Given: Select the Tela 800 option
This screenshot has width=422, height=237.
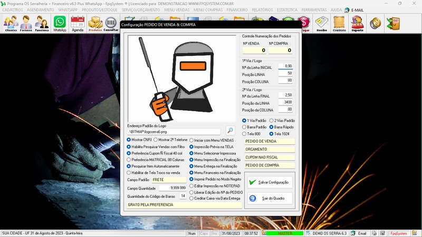Looking at the screenshot, I should click(x=244, y=134).
